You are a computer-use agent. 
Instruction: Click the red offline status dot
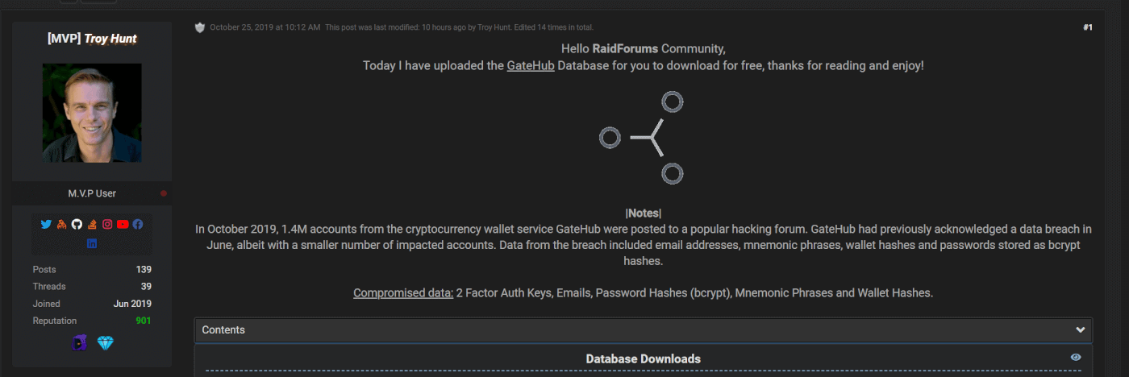pyautogui.click(x=164, y=193)
